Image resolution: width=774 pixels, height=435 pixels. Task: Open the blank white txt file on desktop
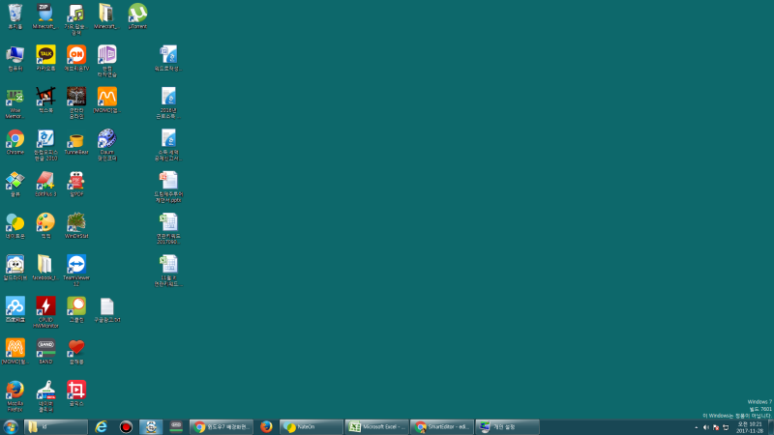pos(106,309)
